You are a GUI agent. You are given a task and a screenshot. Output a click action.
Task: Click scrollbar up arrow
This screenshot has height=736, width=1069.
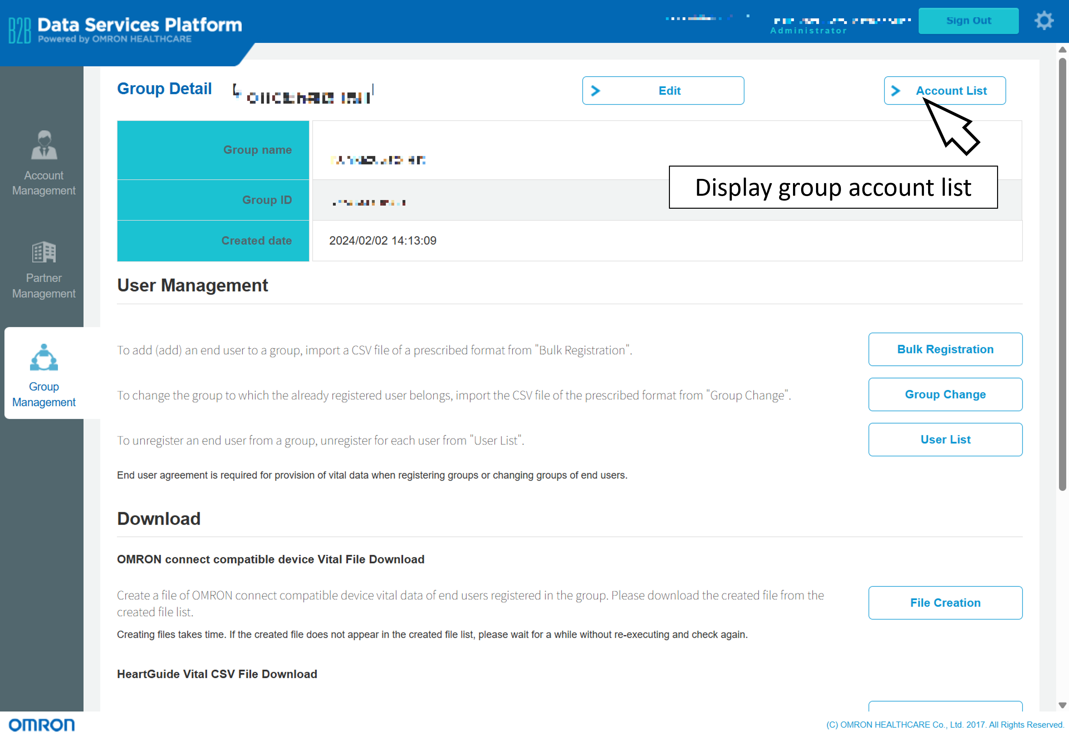tap(1062, 50)
